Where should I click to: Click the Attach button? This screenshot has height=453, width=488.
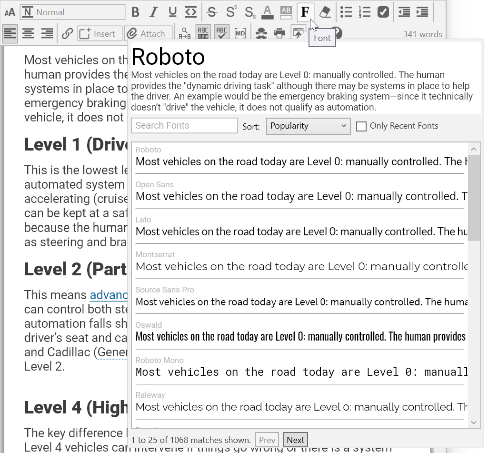click(148, 33)
